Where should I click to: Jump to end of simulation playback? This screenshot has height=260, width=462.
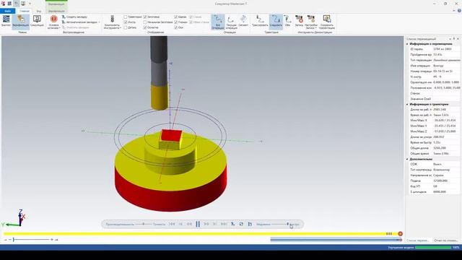pyautogui.click(x=224, y=225)
